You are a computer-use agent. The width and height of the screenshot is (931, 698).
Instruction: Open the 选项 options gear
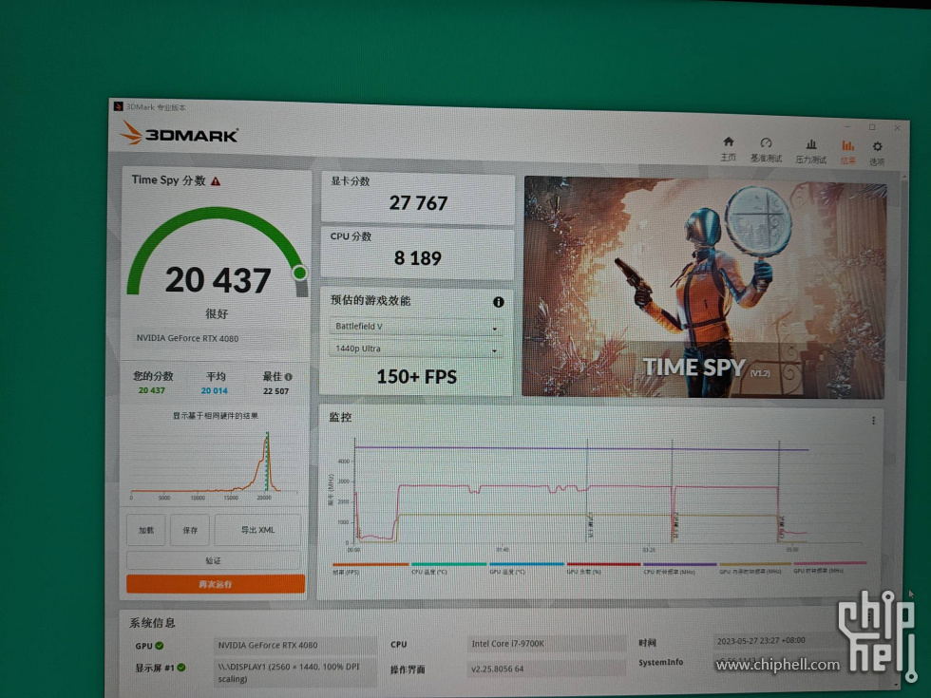click(x=877, y=154)
